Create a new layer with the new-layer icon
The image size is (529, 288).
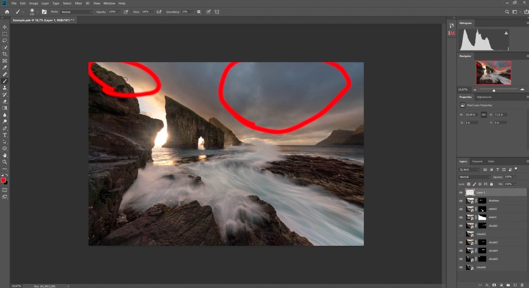click(x=515, y=285)
